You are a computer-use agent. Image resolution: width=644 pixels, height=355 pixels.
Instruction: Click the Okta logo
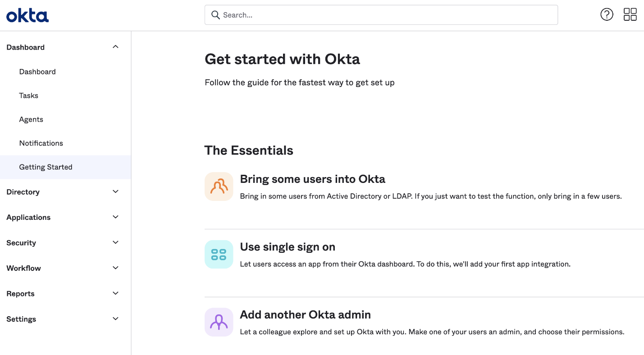(27, 16)
